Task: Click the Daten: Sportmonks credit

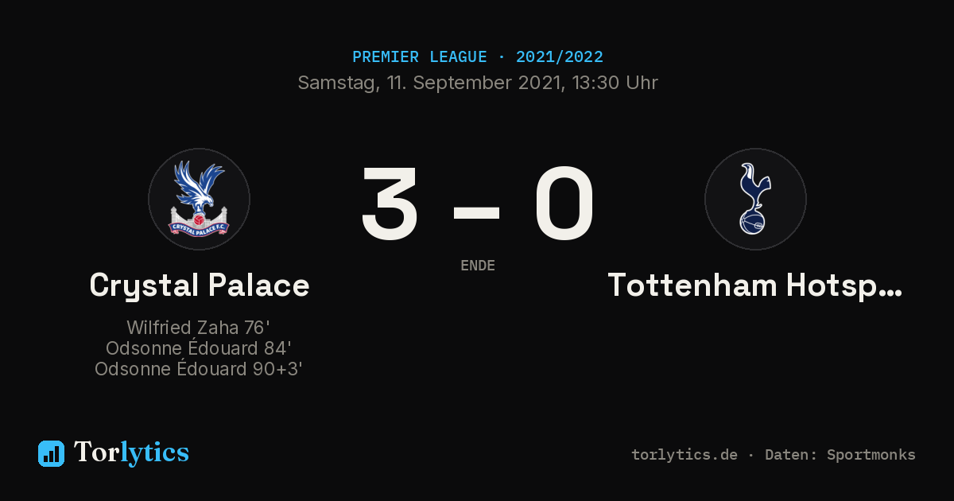Action: click(x=840, y=455)
